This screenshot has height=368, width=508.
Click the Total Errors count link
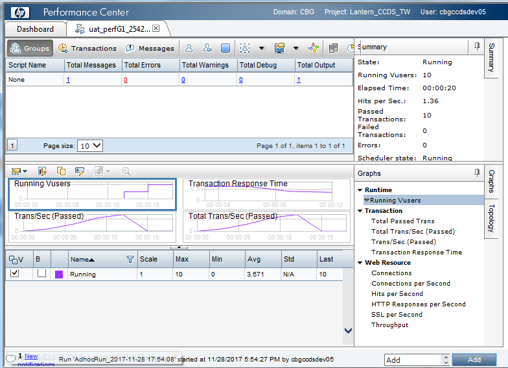(126, 79)
